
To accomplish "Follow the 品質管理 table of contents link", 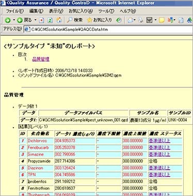I will pos(41,59).
